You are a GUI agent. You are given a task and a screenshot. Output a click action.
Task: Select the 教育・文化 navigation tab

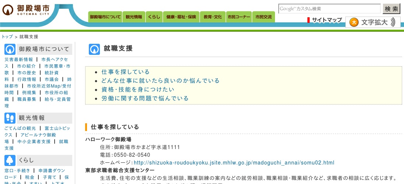click(213, 17)
